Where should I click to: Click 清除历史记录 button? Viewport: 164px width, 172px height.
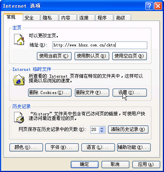(128, 129)
